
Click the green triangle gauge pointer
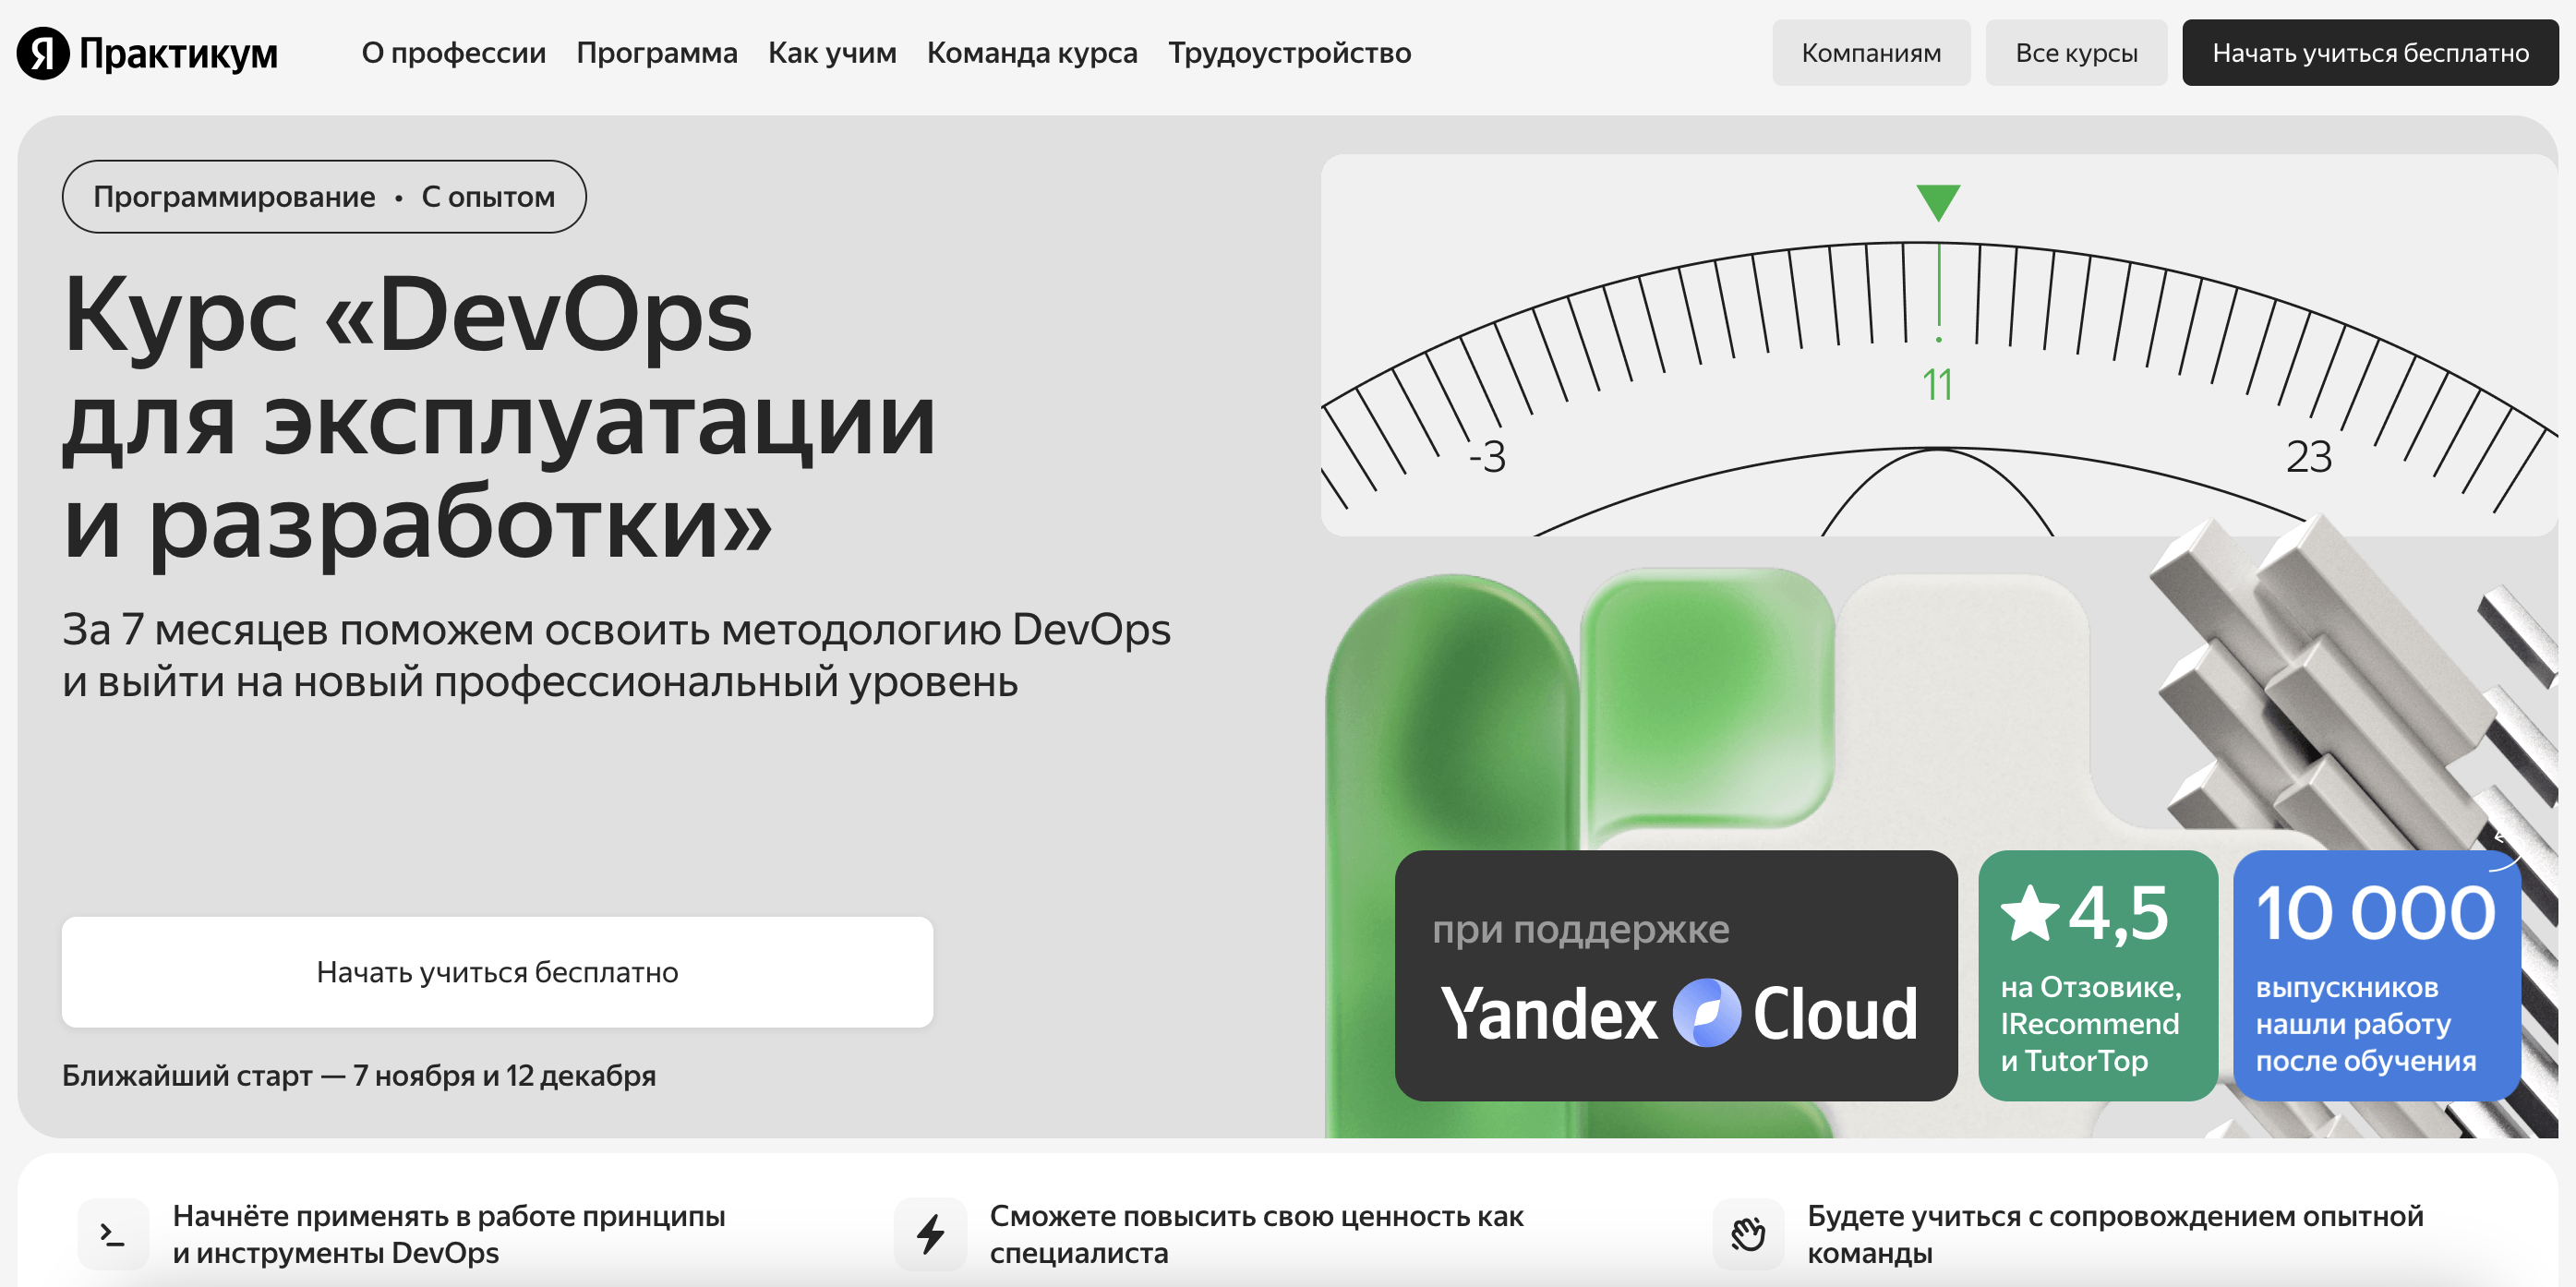[x=1938, y=202]
